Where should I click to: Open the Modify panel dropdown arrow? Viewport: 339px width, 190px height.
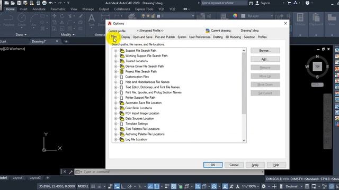[x=74, y=35]
